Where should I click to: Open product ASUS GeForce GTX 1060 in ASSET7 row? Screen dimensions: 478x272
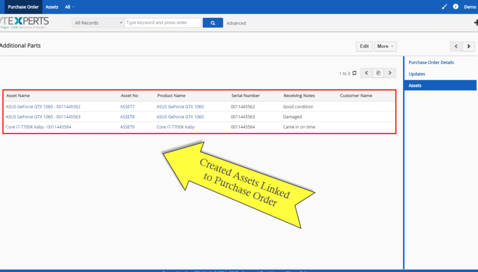tap(180, 107)
